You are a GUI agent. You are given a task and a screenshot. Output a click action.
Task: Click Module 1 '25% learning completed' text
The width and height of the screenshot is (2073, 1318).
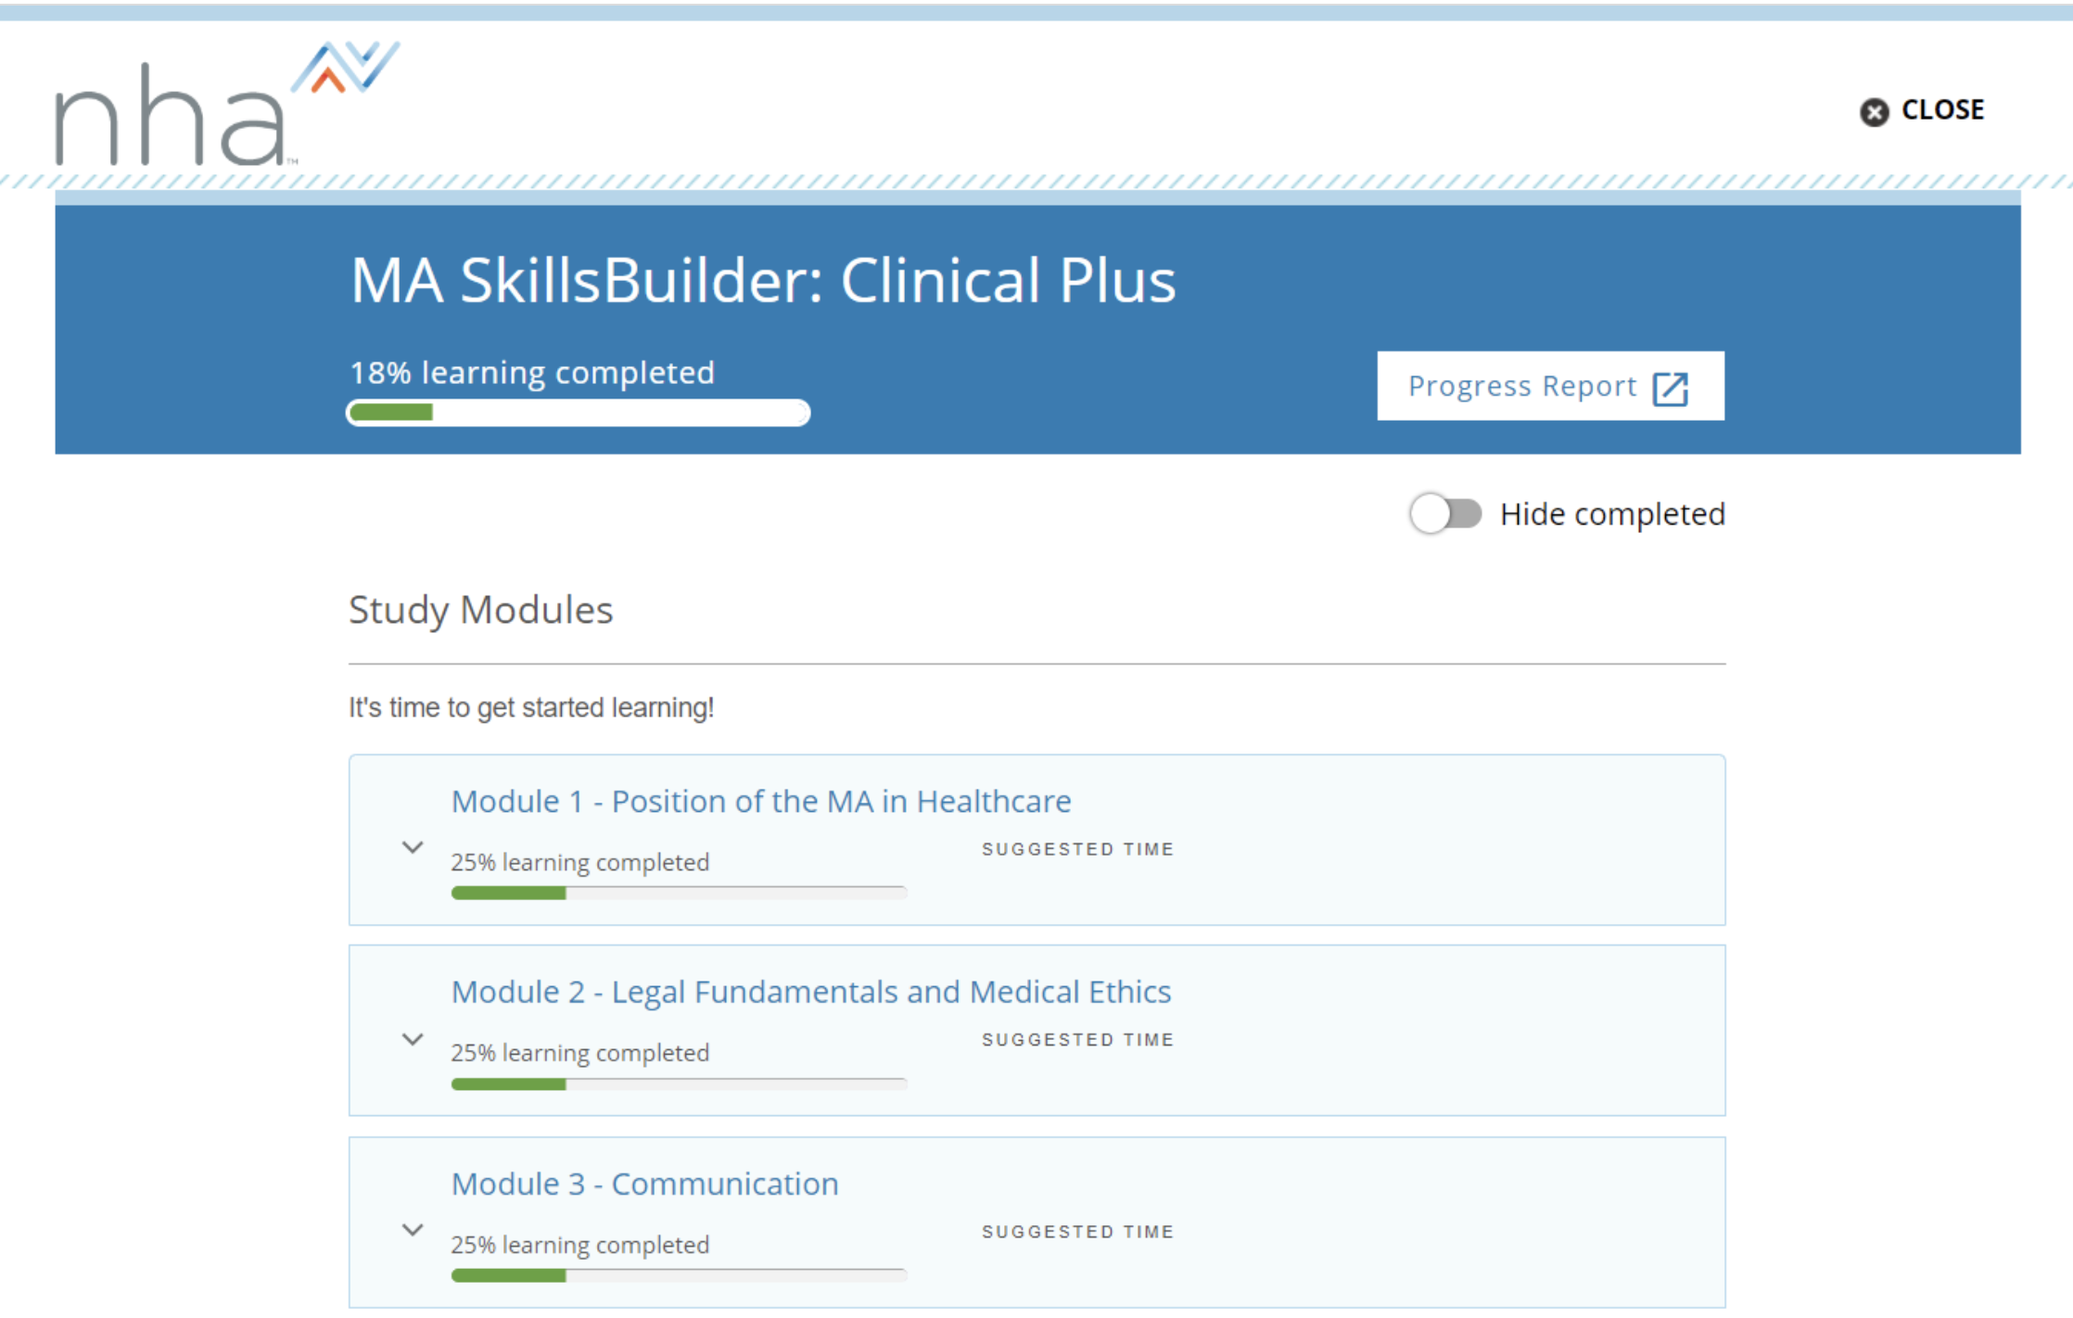coord(579,862)
